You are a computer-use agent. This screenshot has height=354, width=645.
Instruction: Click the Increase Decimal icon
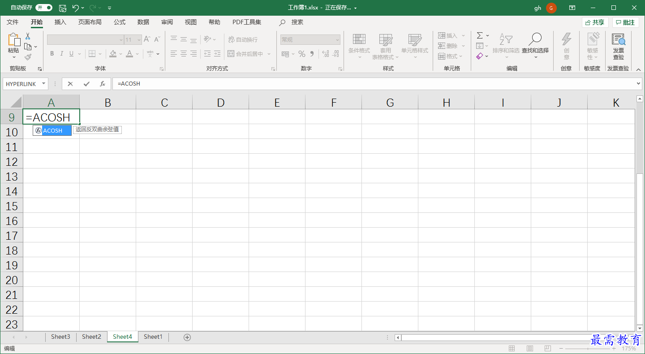pyautogui.click(x=325, y=54)
